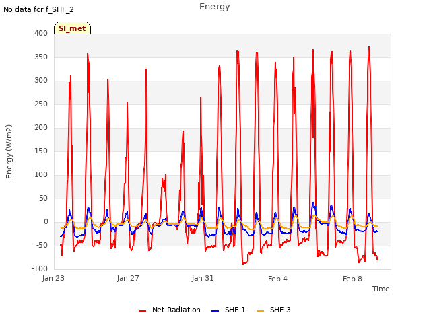Viewport: 431px width, 323px height.
Task: Click the Feb 8 x-axis tick label
Action: click(352, 279)
